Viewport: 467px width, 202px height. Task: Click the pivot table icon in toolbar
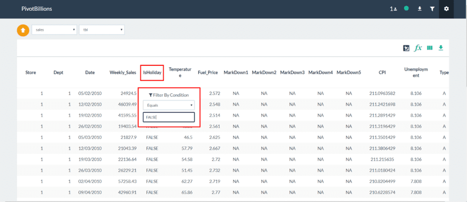click(406, 48)
